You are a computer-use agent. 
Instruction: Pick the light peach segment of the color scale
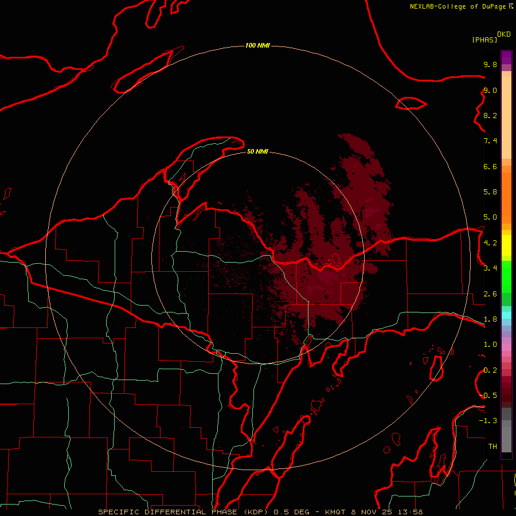(506, 118)
